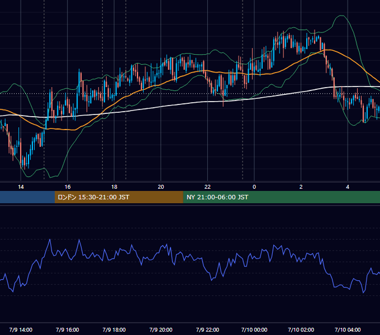Click the '7/10 04:00' date label
Viewport: 380px width, 335px height.
coord(348,329)
